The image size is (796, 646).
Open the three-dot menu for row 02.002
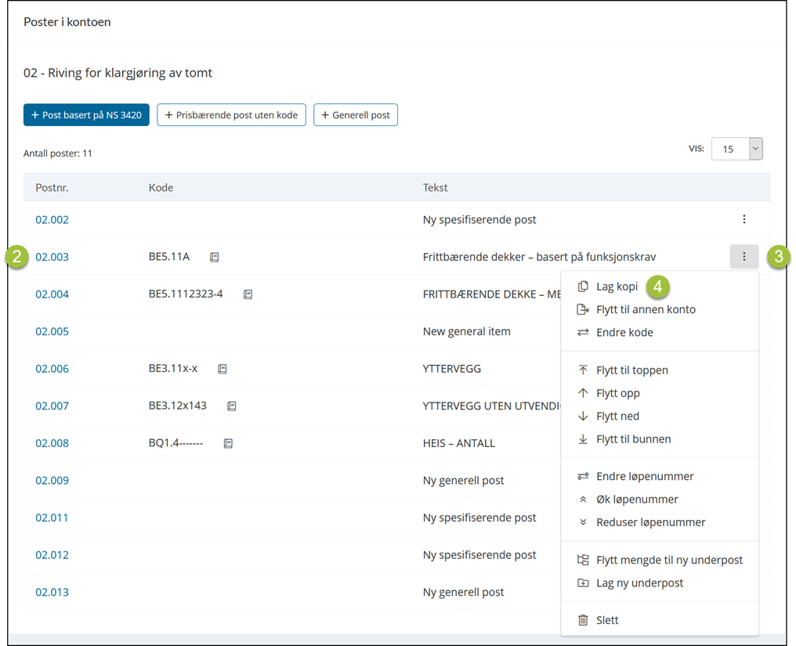tap(744, 219)
